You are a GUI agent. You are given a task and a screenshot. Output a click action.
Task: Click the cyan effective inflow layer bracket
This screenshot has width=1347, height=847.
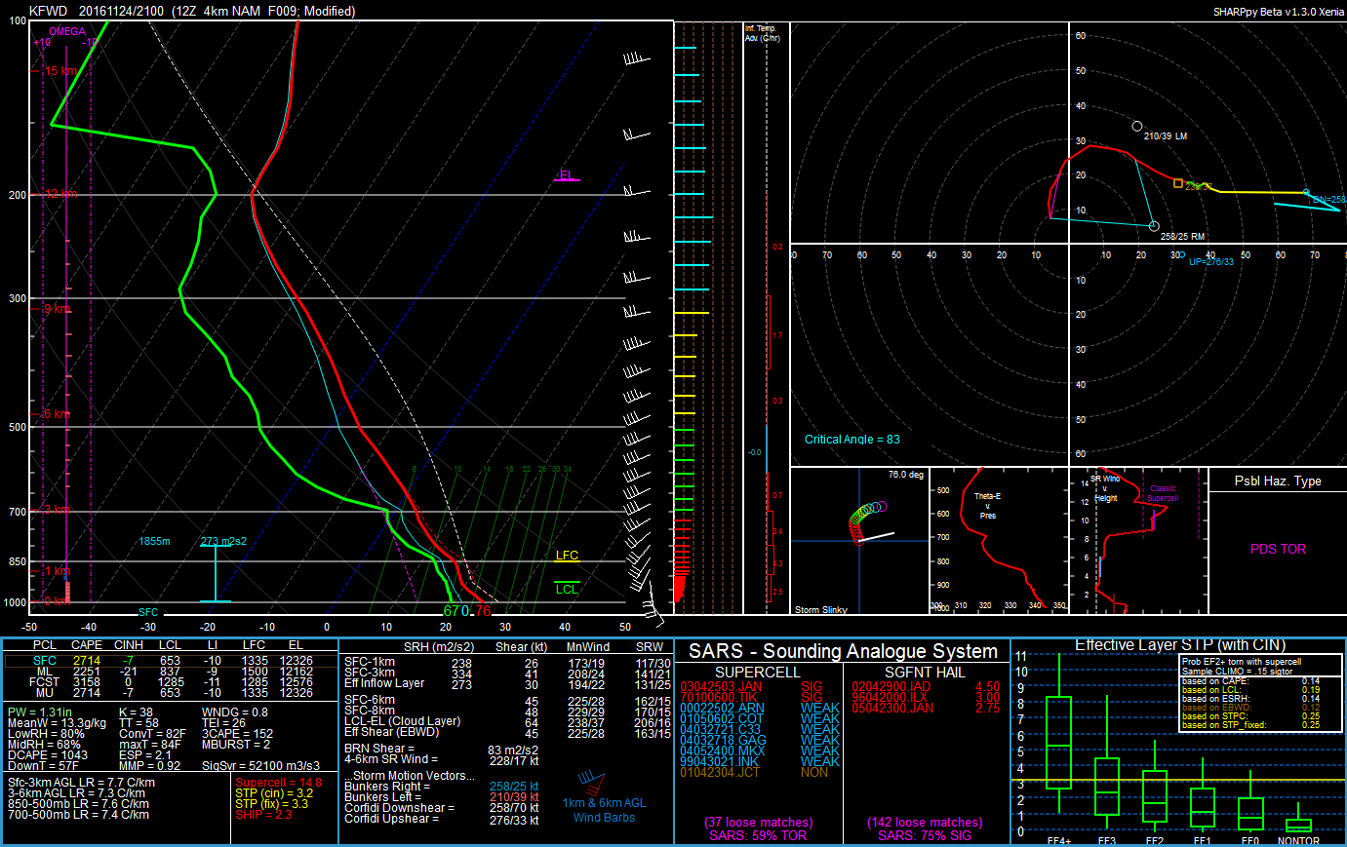(216, 573)
